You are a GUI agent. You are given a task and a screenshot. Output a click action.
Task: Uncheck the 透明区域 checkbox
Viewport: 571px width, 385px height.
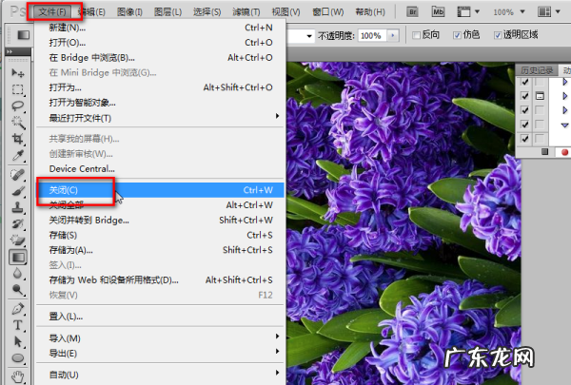498,35
